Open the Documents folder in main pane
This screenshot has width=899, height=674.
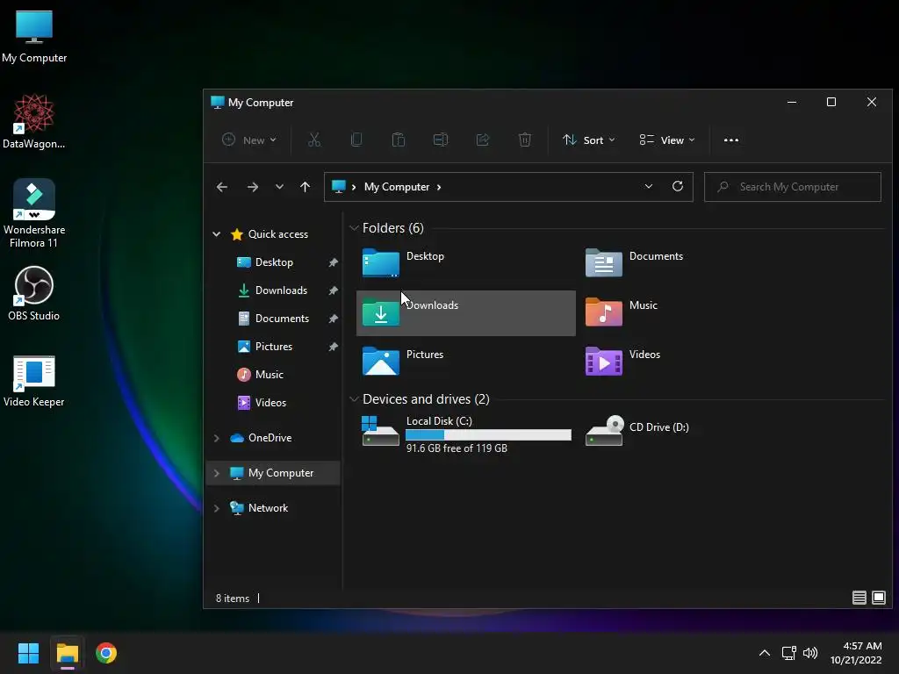688,263
